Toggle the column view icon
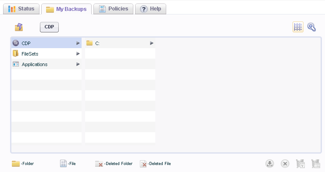This screenshot has height=172, width=325. [x=298, y=27]
